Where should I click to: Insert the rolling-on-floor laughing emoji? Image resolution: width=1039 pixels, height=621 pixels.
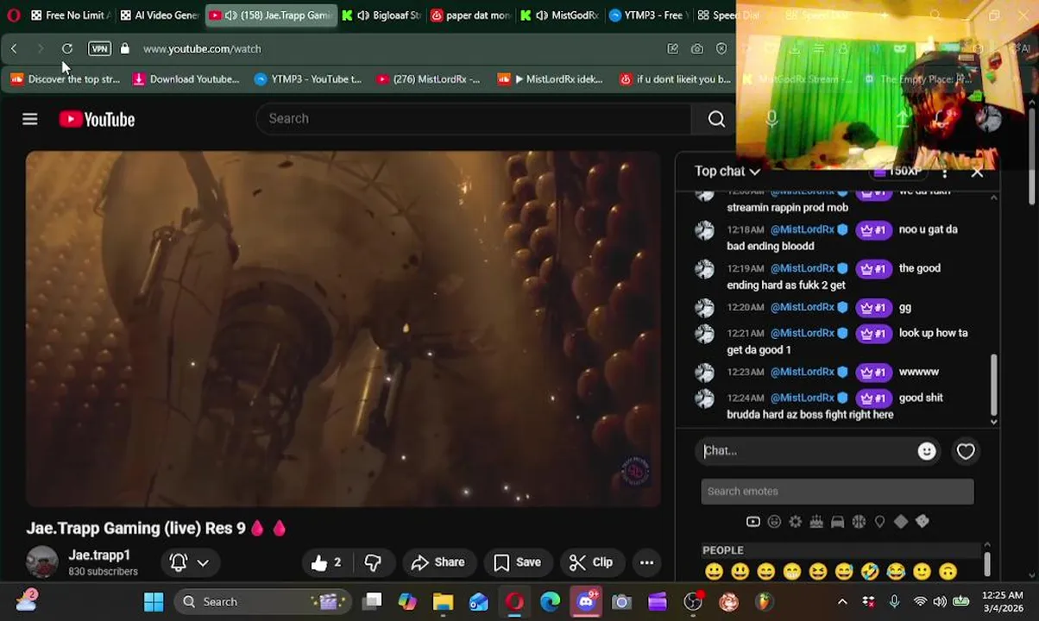[x=870, y=571]
